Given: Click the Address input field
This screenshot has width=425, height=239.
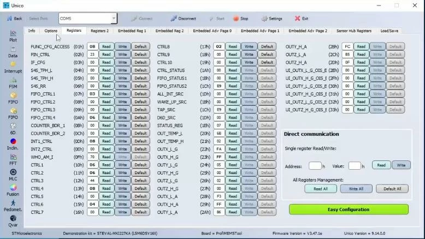Looking at the screenshot, I should 315,166.
